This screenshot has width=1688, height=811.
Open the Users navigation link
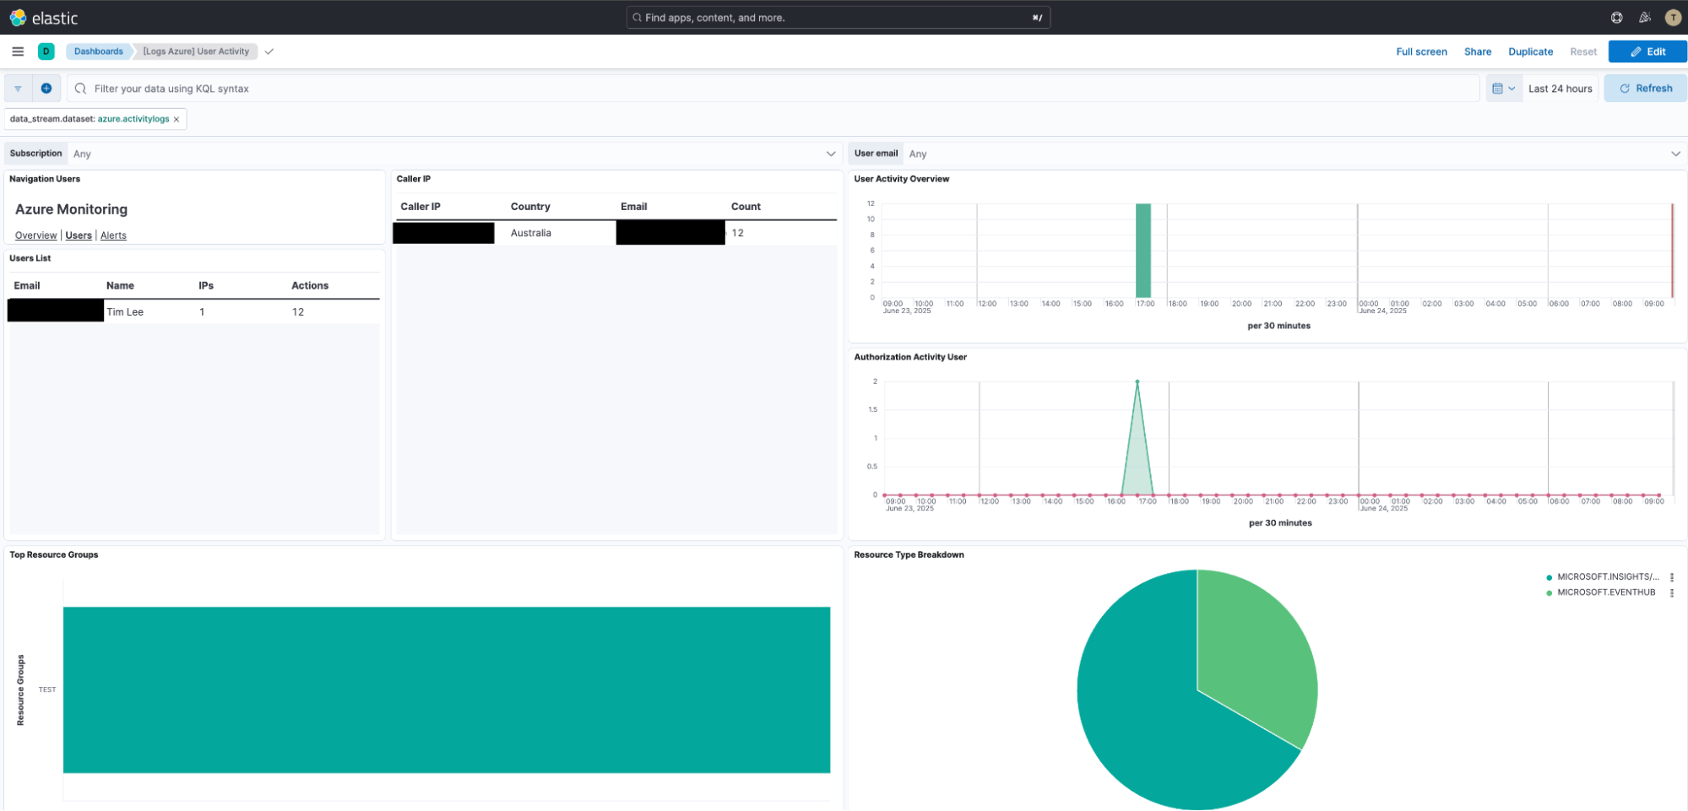[79, 235]
